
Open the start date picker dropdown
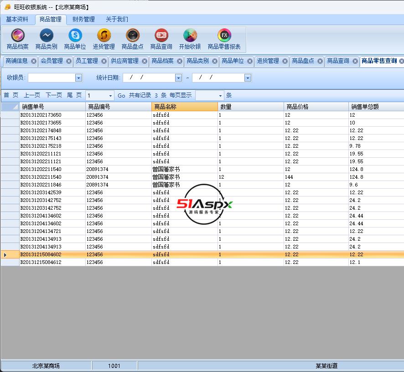point(178,78)
